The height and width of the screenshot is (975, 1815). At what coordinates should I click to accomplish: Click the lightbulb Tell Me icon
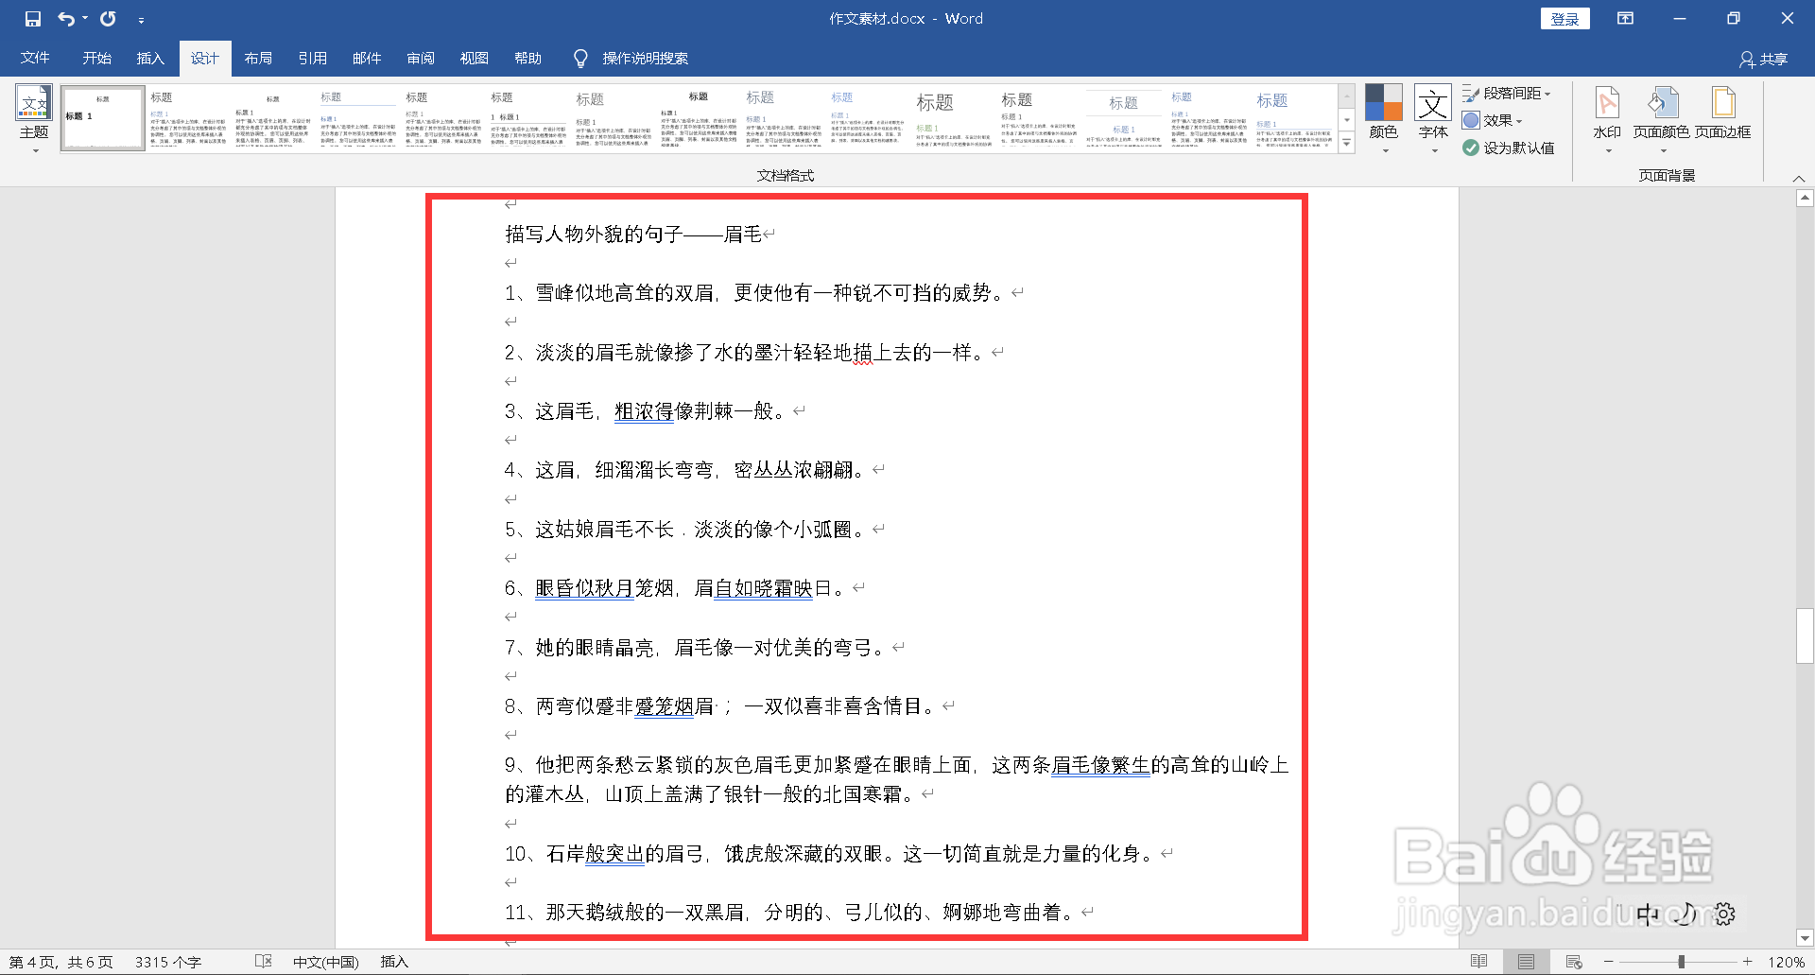click(580, 59)
